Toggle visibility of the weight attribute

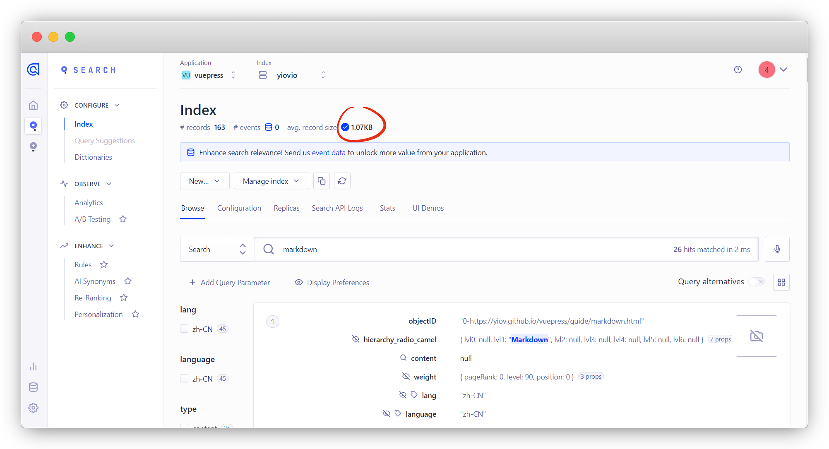point(406,376)
